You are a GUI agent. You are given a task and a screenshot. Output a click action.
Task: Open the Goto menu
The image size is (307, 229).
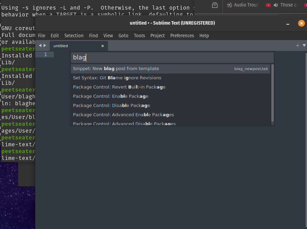[123, 36]
